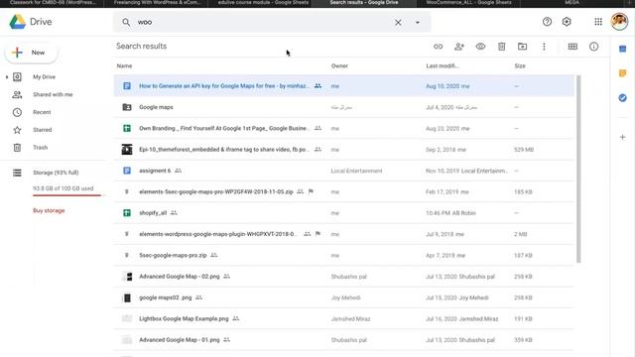Click the Move to folder icon
Image resolution: width=635 pixels, height=357 pixels.
(x=523, y=47)
